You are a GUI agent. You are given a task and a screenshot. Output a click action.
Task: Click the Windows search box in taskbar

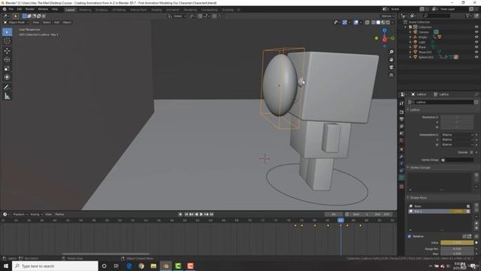tap(55, 266)
